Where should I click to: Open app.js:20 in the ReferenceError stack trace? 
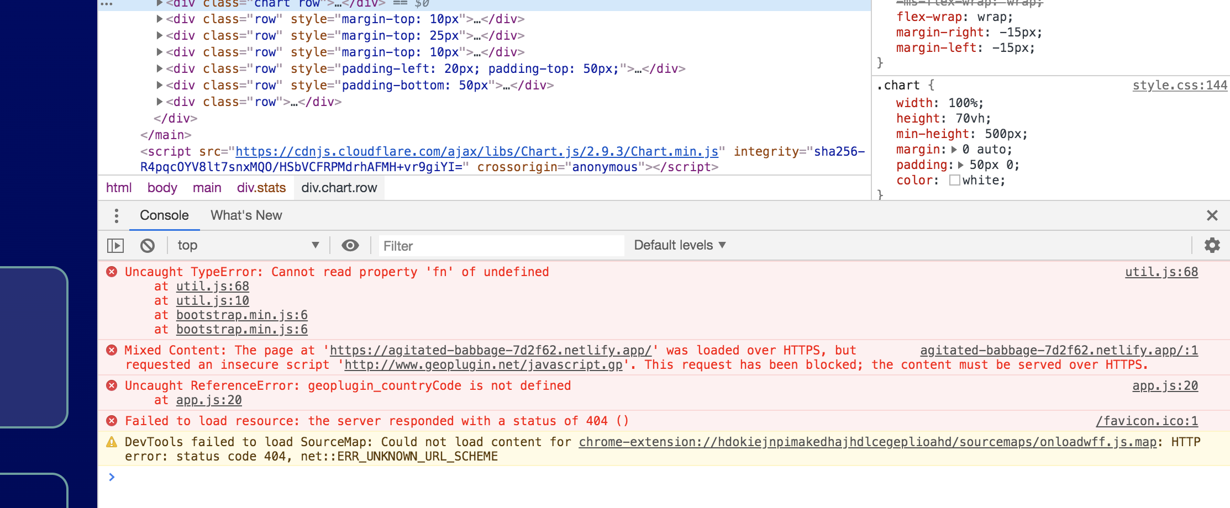[x=209, y=400]
